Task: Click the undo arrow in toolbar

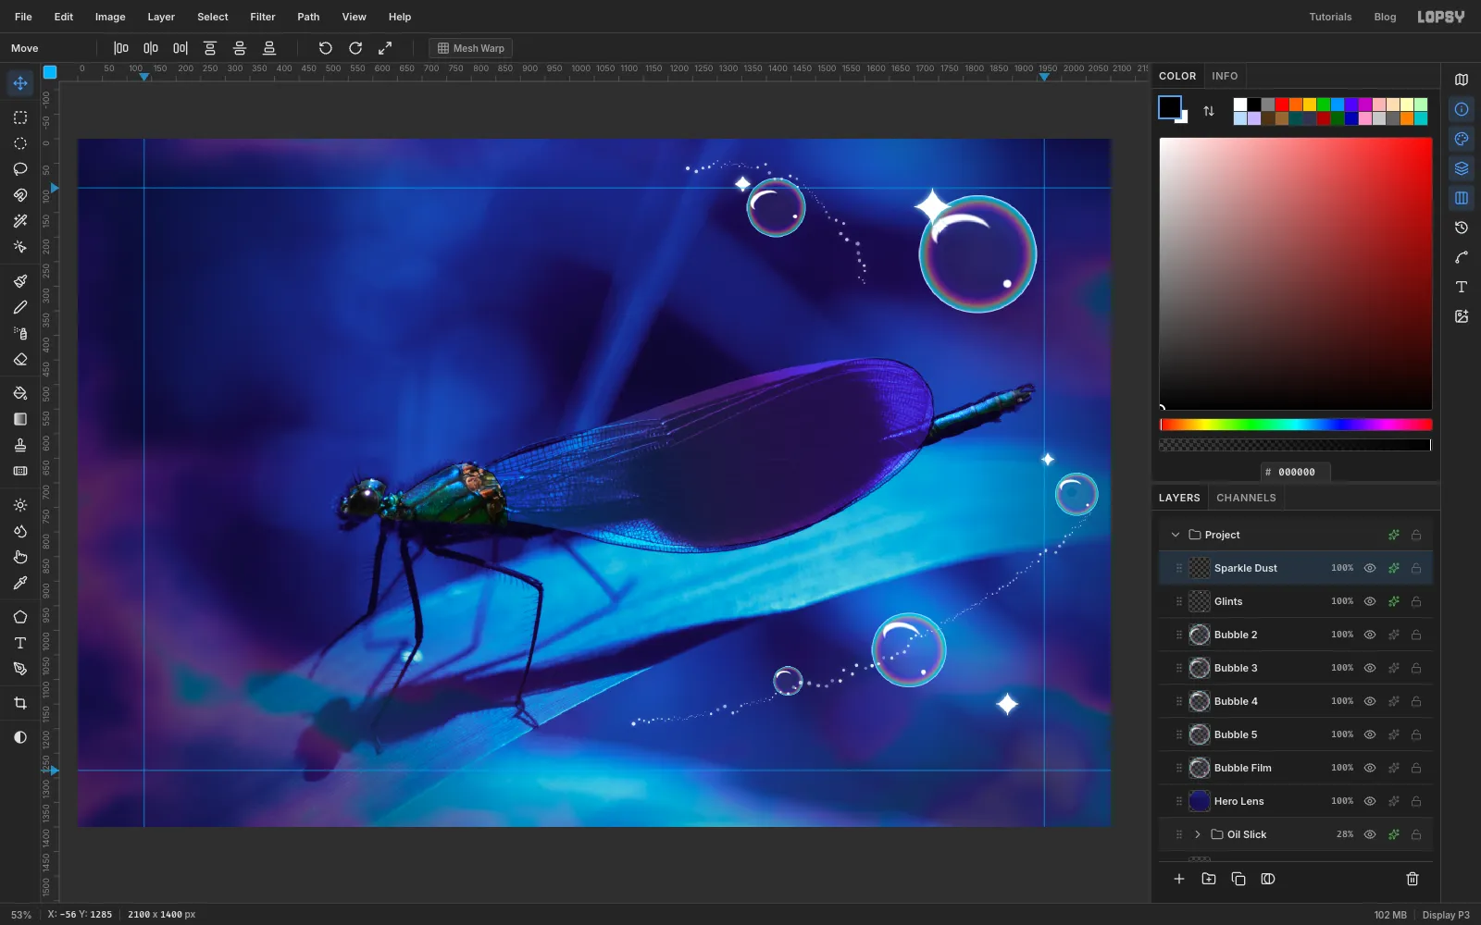Action: point(325,48)
